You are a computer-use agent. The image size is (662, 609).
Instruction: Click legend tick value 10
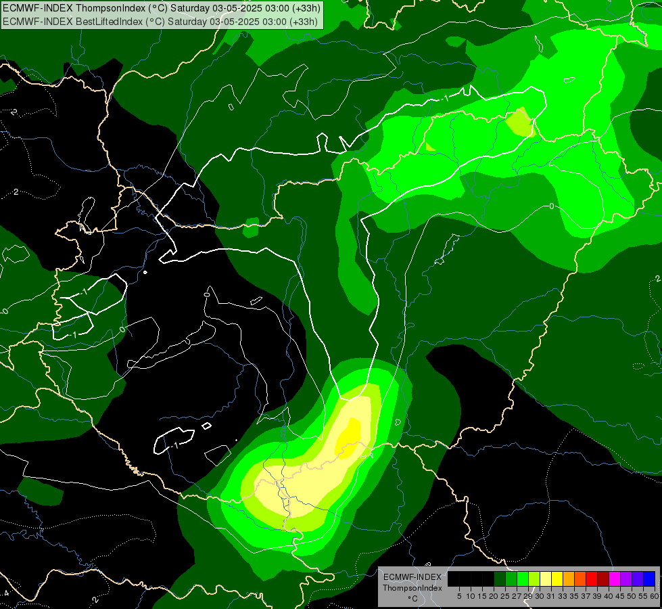point(471,596)
